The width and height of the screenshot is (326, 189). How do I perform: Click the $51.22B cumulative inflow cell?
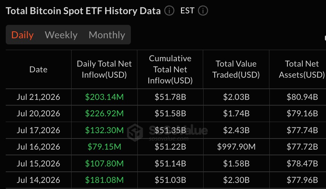(170, 147)
